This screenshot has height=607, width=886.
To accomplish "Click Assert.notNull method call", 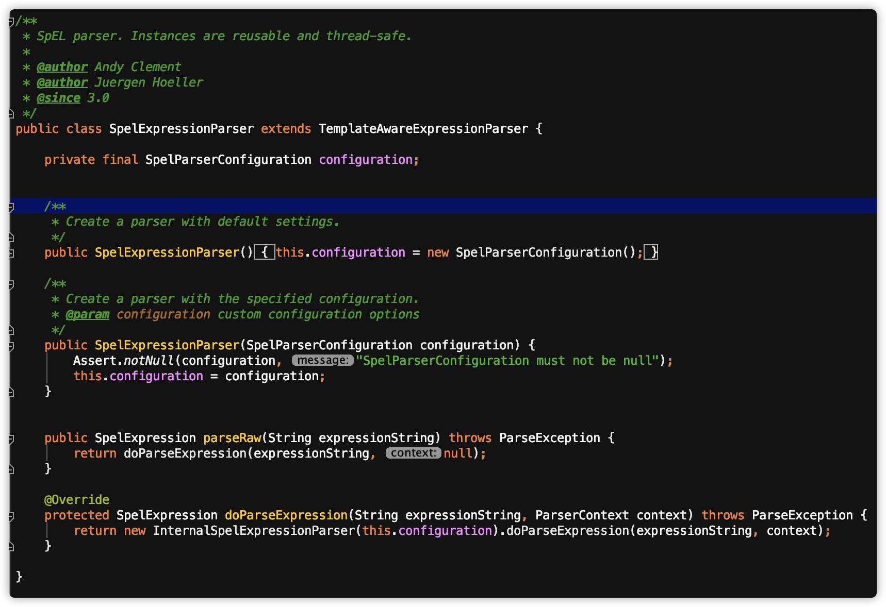I will pyautogui.click(x=124, y=361).
